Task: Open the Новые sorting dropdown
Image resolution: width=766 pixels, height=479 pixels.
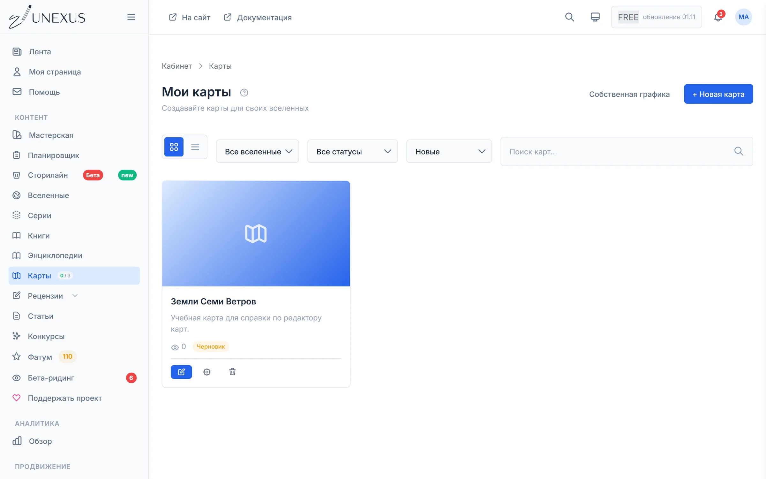Action: click(449, 151)
